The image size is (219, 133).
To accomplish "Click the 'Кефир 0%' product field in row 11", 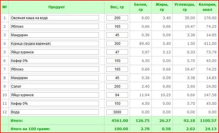I will click(55, 104).
